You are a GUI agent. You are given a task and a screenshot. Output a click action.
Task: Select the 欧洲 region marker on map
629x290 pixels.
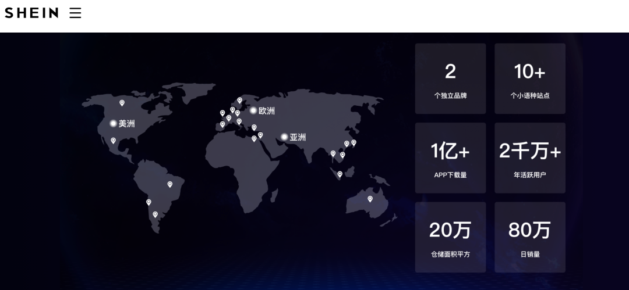253,110
